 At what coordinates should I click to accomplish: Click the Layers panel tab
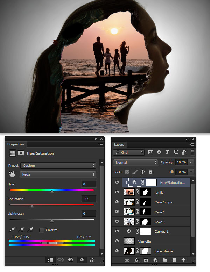pyautogui.click(x=119, y=145)
